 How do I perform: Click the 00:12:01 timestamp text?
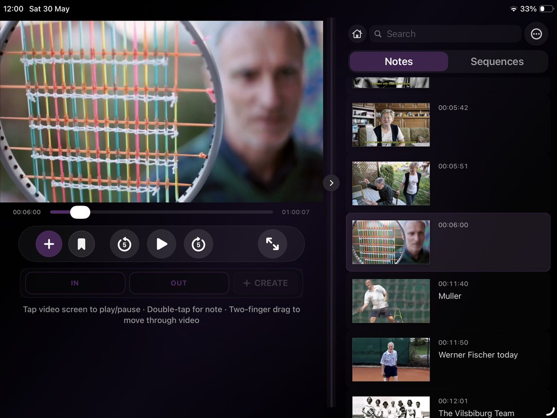tap(453, 401)
